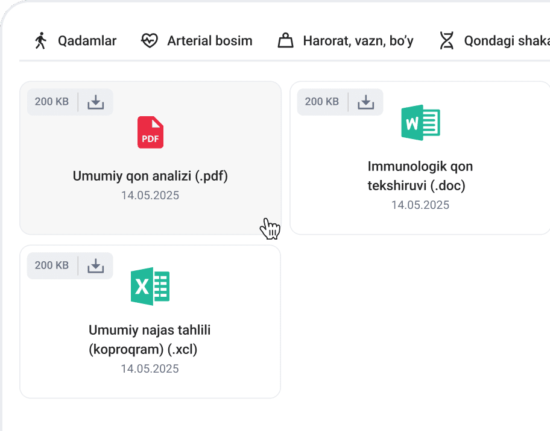Image resolution: width=550 pixels, height=431 pixels.
Task: Click the DNA icon beside Qondagi shakar
Action: pyautogui.click(x=446, y=41)
